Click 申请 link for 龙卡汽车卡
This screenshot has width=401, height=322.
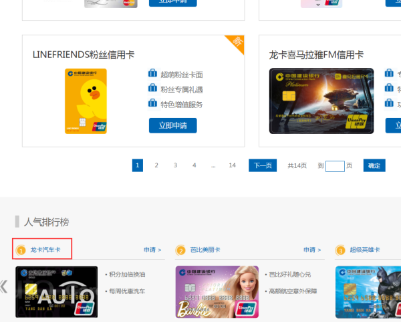[152, 250]
